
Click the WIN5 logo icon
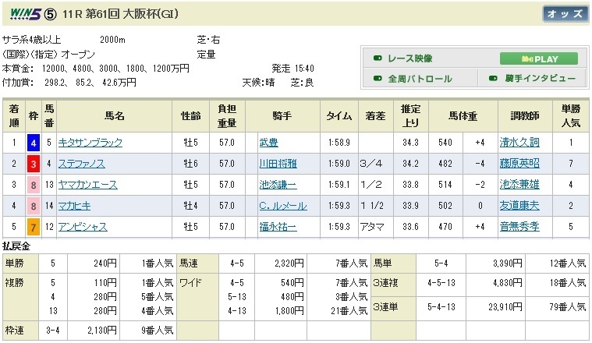point(25,14)
